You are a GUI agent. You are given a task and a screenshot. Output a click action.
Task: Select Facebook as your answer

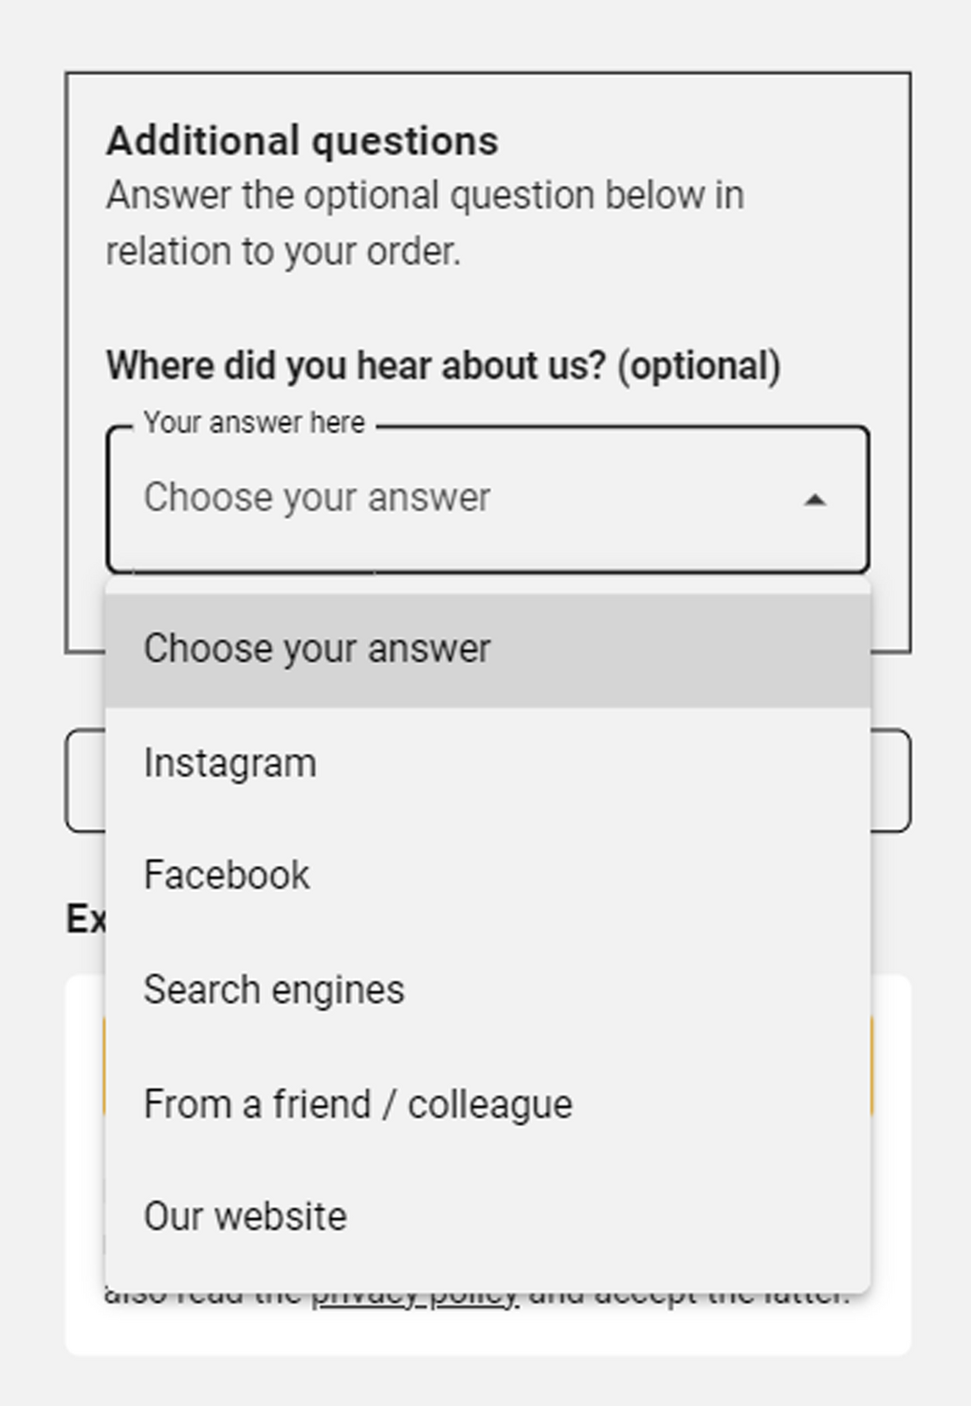coord(225,874)
